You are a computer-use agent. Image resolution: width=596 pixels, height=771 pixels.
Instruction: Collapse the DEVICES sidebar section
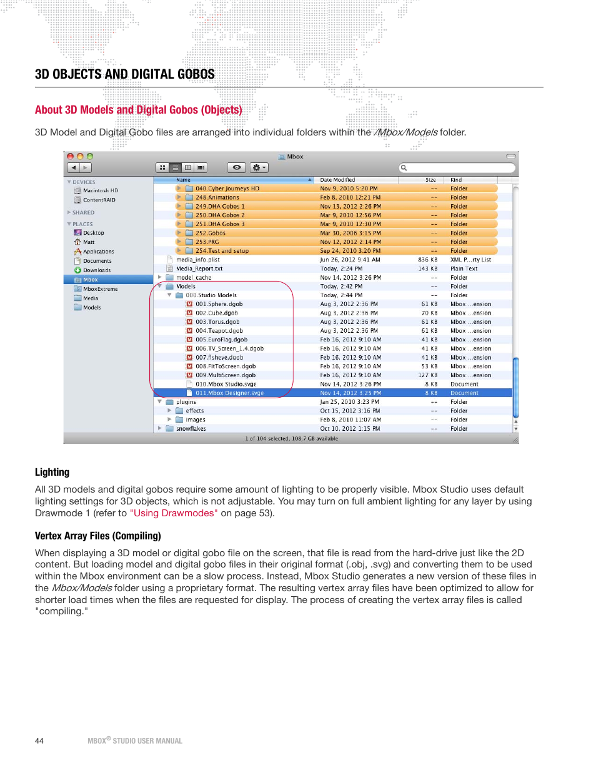pyautogui.click(x=69, y=182)
